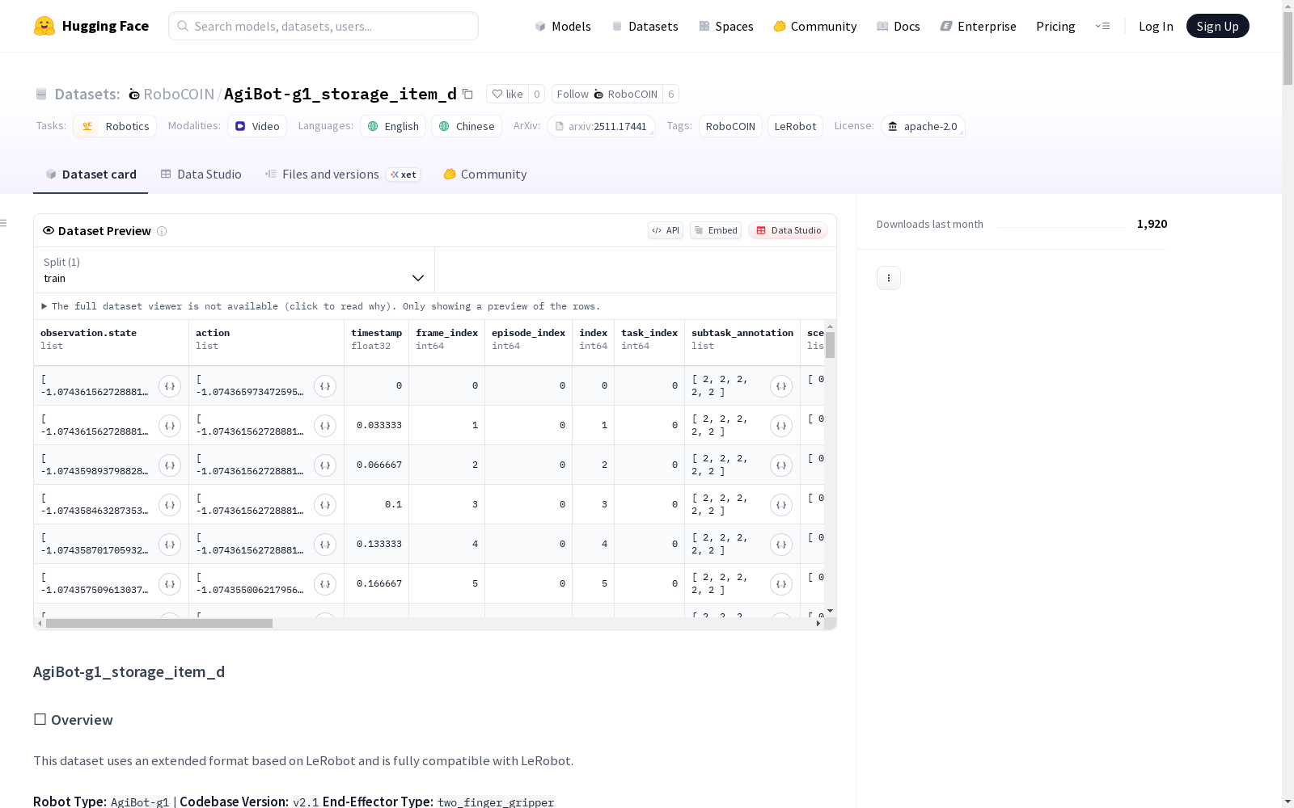Click the Video modality tag
The width and height of the screenshot is (1294, 808).
tap(257, 126)
